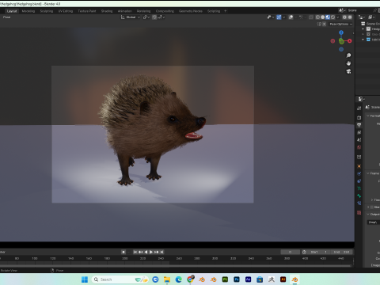
Task: Switch to the Shading workspace tab
Action: click(107, 11)
